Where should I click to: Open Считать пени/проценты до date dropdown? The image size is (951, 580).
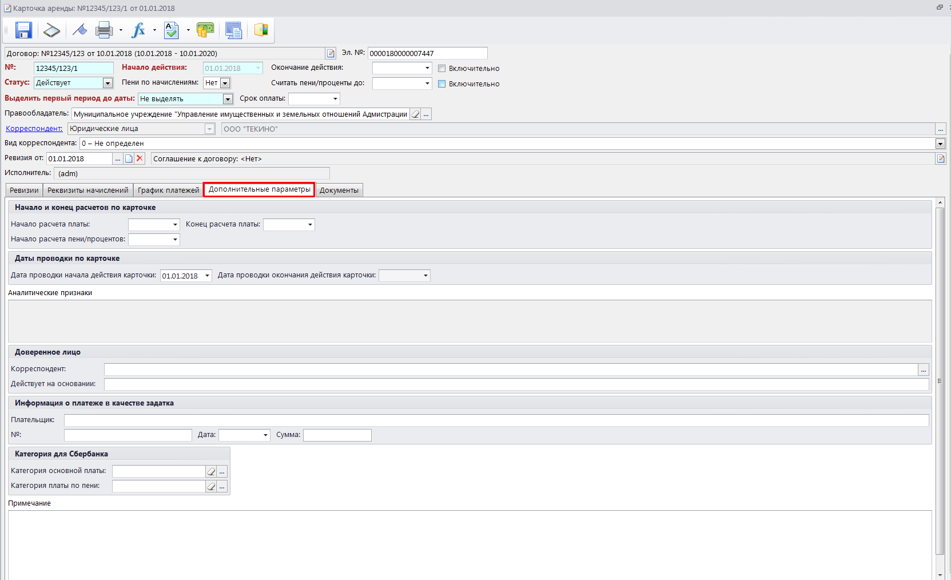tap(427, 84)
